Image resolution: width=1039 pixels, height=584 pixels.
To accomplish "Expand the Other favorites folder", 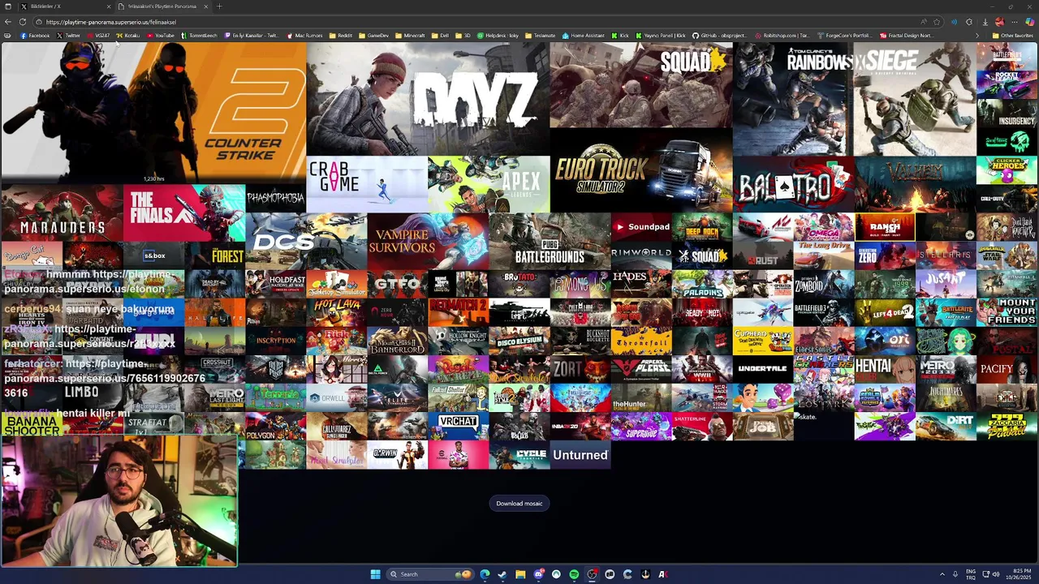I will (x=1013, y=36).
